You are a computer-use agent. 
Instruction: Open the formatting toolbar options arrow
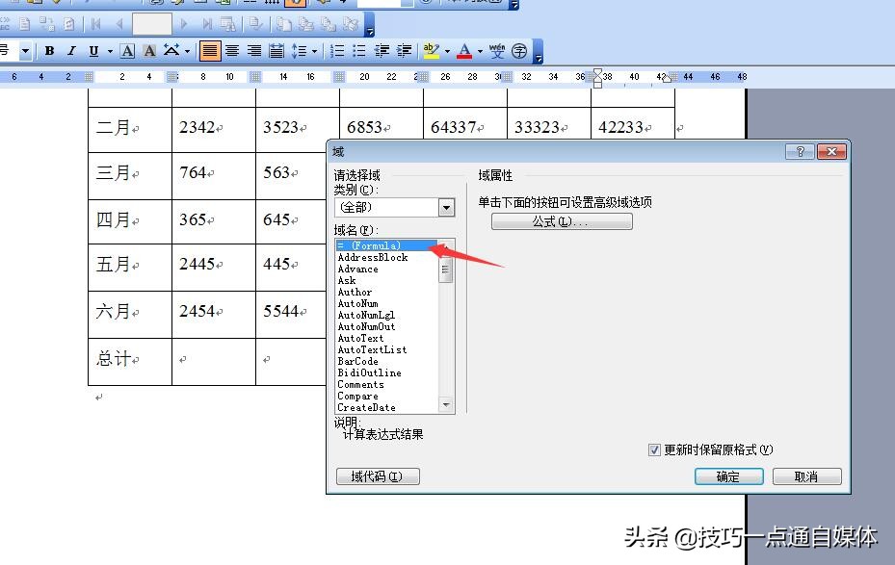(539, 52)
